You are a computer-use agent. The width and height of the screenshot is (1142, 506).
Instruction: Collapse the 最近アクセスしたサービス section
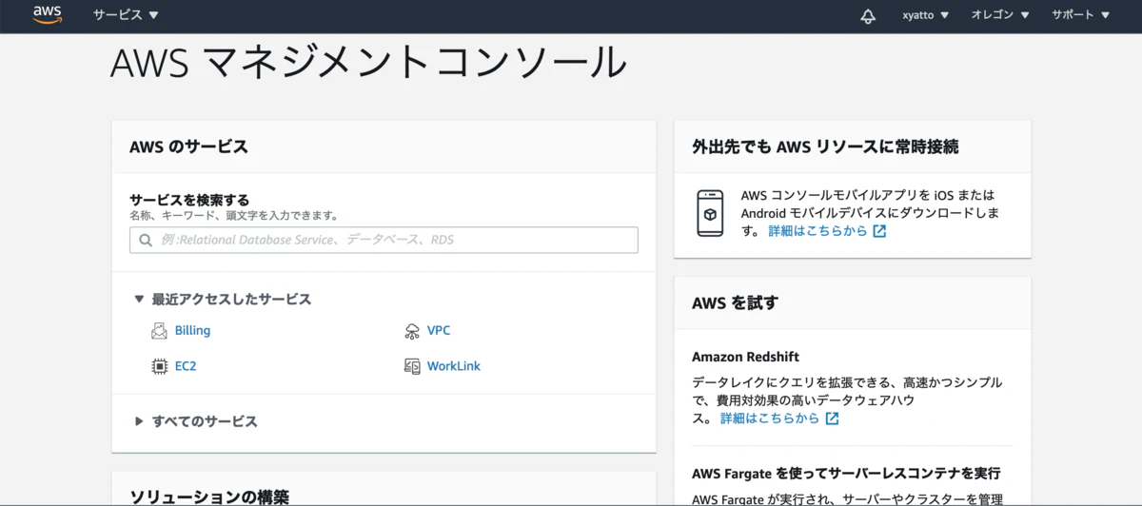point(223,299)
